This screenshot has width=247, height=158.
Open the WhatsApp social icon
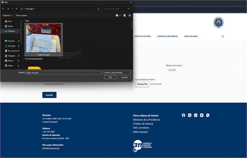coord(208,115)
